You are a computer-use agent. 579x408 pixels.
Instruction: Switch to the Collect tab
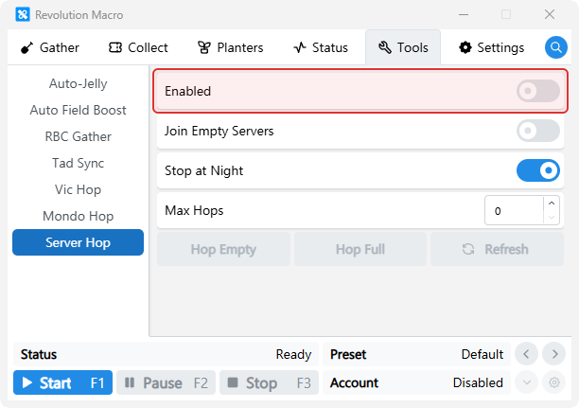(138, 47)
